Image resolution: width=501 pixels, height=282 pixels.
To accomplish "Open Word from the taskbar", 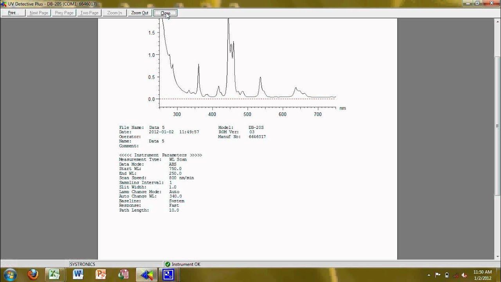I will [x=78, y=275].
